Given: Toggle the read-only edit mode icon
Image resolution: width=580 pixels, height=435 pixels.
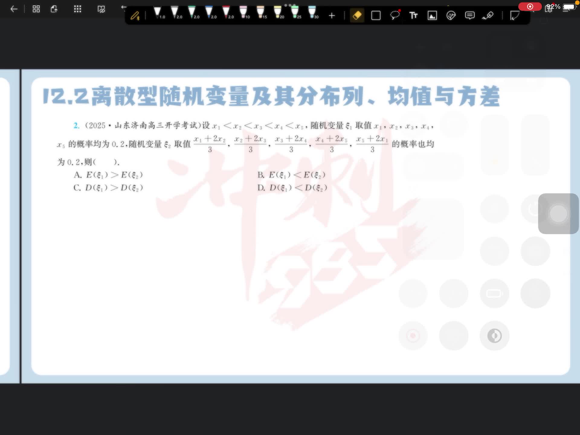Looking at the screenshot, I should click(x=101, y=9).
